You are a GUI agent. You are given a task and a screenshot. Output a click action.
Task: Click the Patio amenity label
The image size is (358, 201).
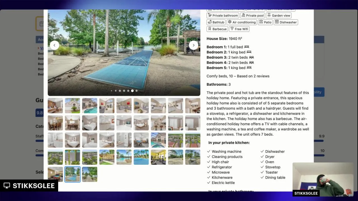[267, 22]
